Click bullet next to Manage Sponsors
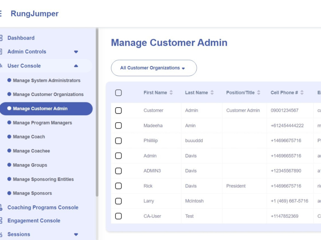321x240 pixels. (x=9, y=193)
